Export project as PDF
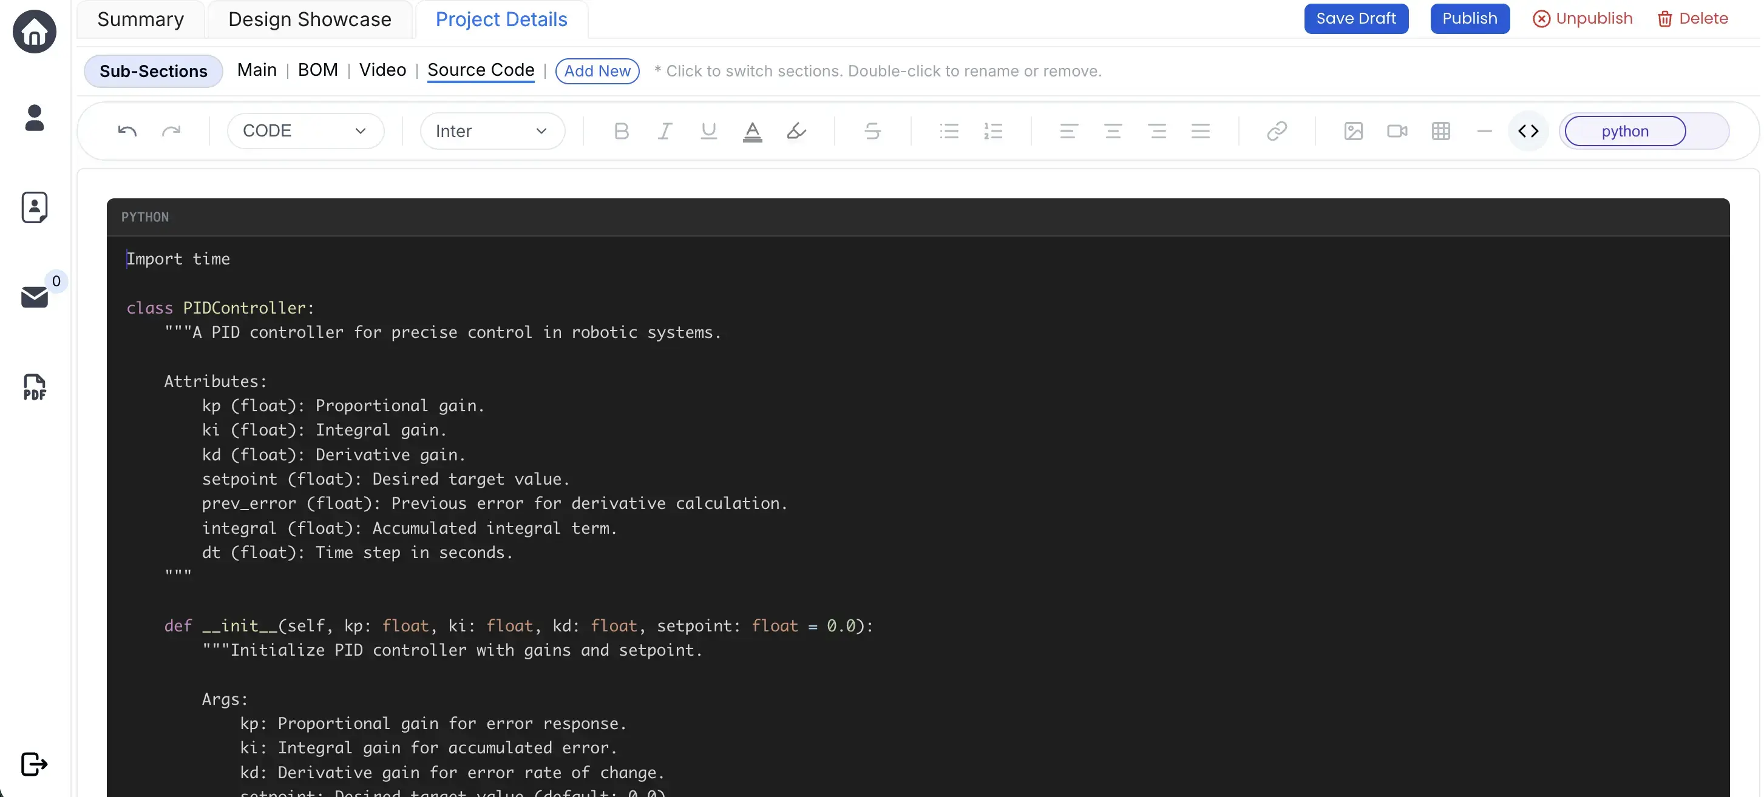The image size is (1764, 797). [x=33, y=387]
